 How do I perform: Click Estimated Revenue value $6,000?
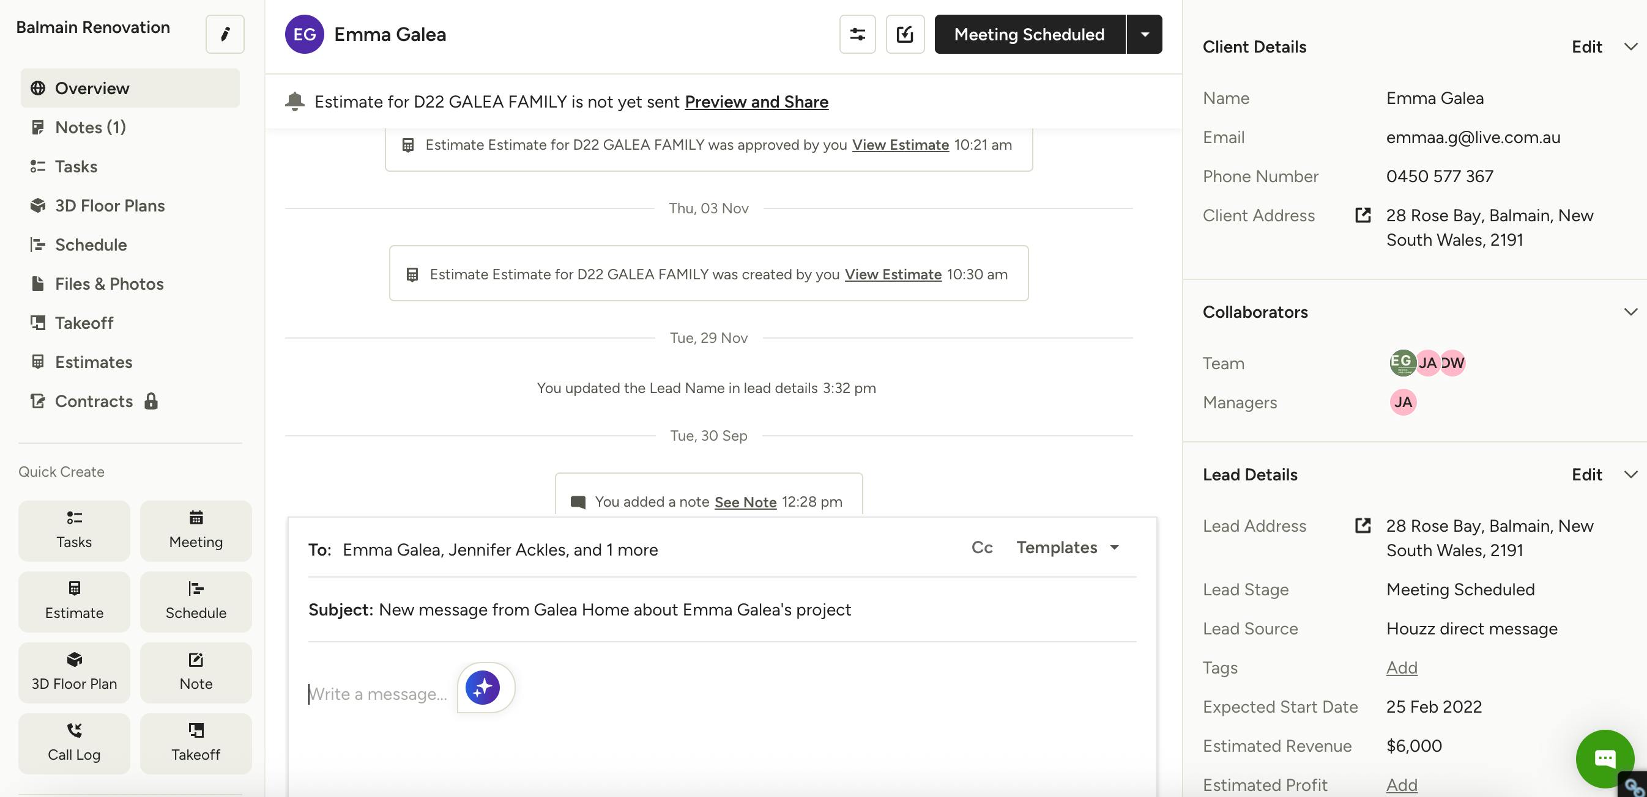(x=1414, y=746)
